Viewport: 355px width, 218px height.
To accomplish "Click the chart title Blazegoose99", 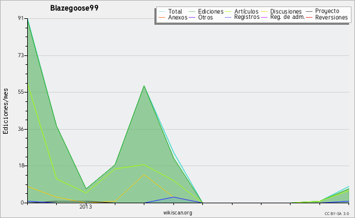I will click(x=75, y=8).
